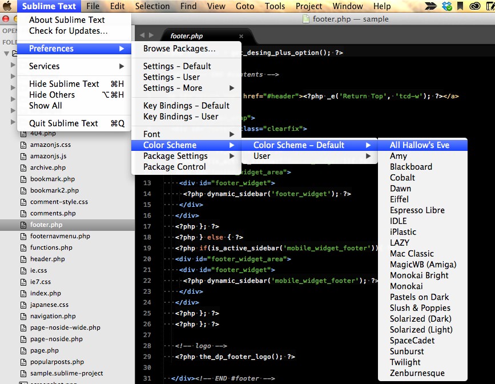Select the All Hallow's Eve color scheme
Screen dimensions: 495x384
coord(422,145)
